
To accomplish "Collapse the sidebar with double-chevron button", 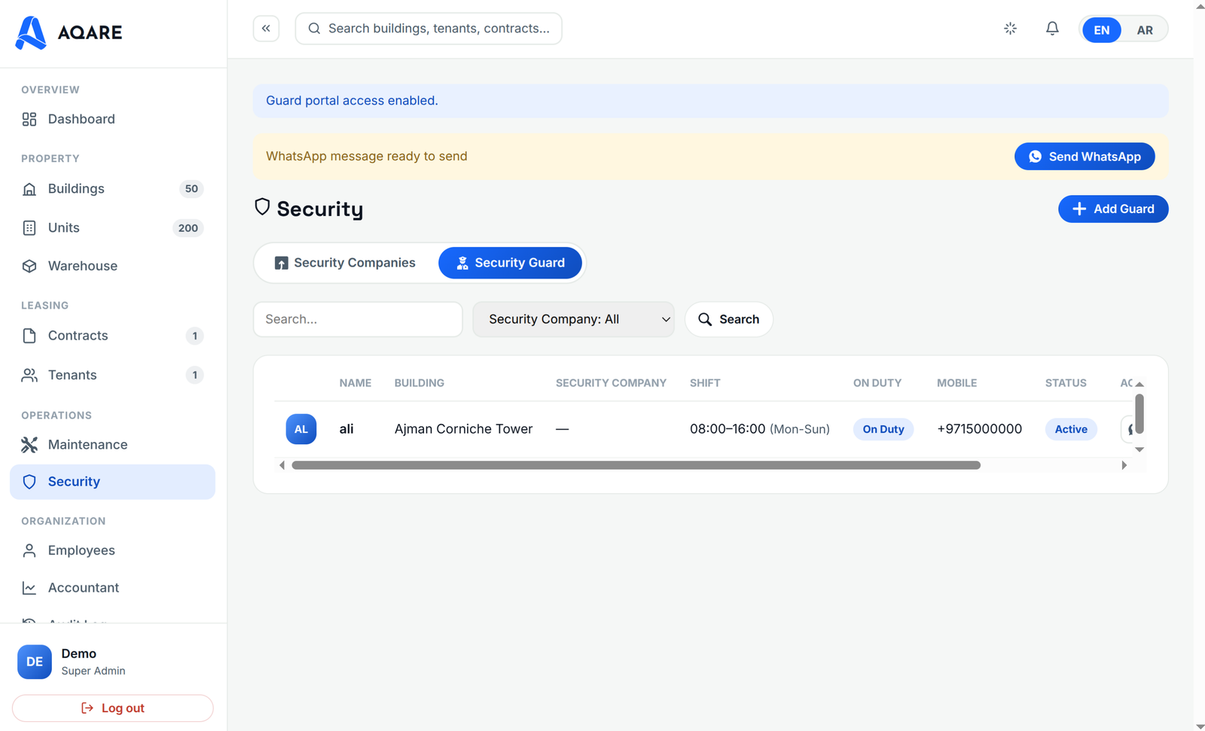I will 266,29.
